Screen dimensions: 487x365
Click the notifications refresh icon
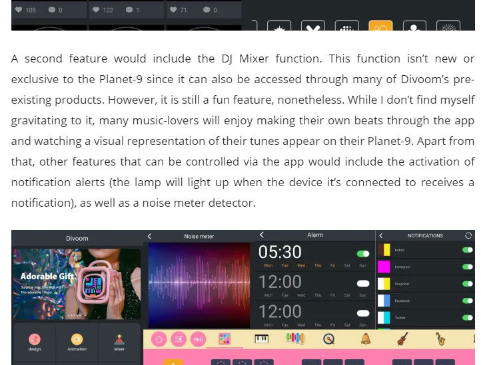[x=468, y=235]
